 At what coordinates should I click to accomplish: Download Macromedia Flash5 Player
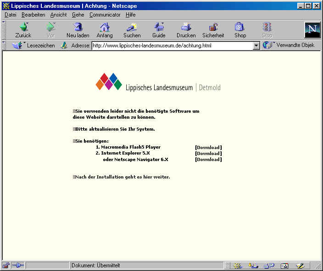[x=208, y=148]
